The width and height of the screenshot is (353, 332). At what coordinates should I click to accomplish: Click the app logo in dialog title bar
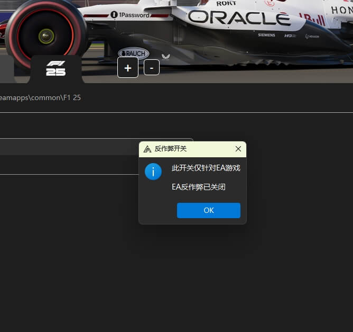point(147,149)
